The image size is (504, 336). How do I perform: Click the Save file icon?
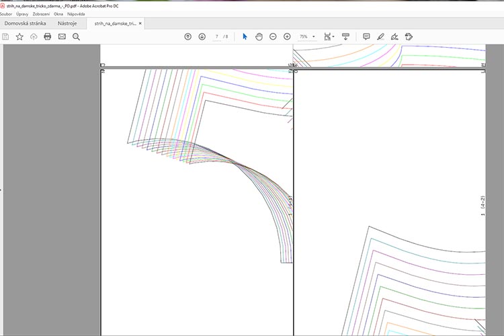tap(6, 36)
